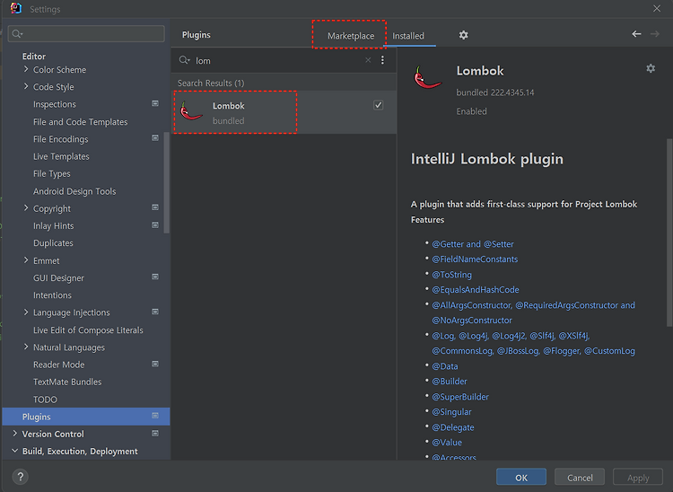
Task: Open File and Code Templates
Action: (80, 122)
